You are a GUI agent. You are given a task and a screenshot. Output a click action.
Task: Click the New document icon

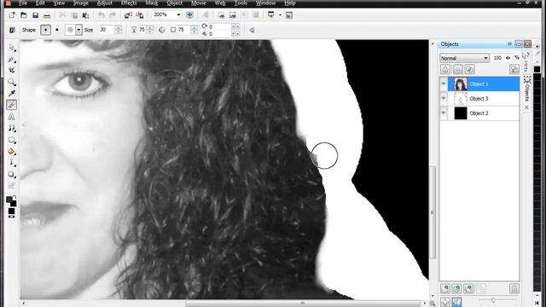[x=12, y=15]
